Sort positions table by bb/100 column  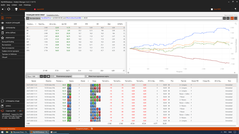click(64, 24)
